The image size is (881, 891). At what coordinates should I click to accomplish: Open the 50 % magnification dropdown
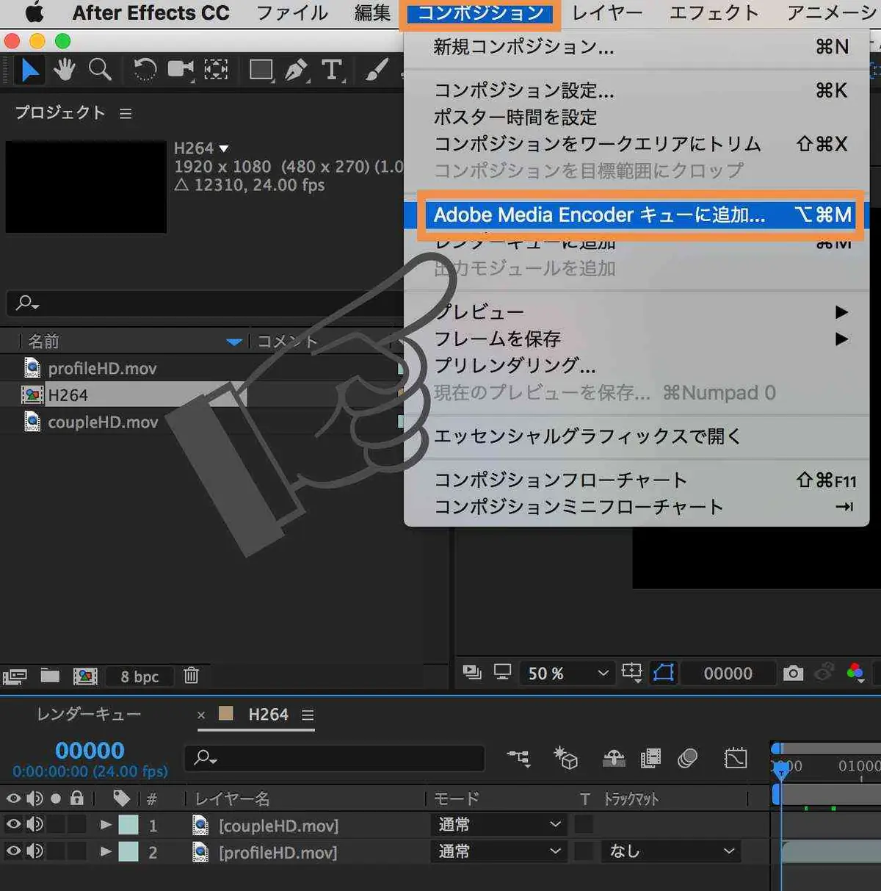[567, 673]
